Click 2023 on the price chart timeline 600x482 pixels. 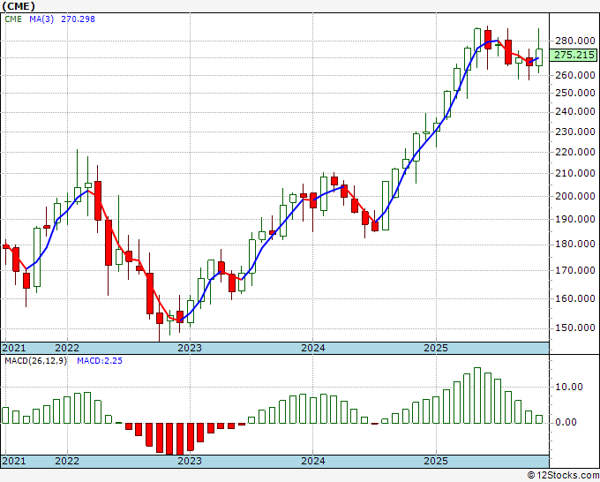(190, 348)
